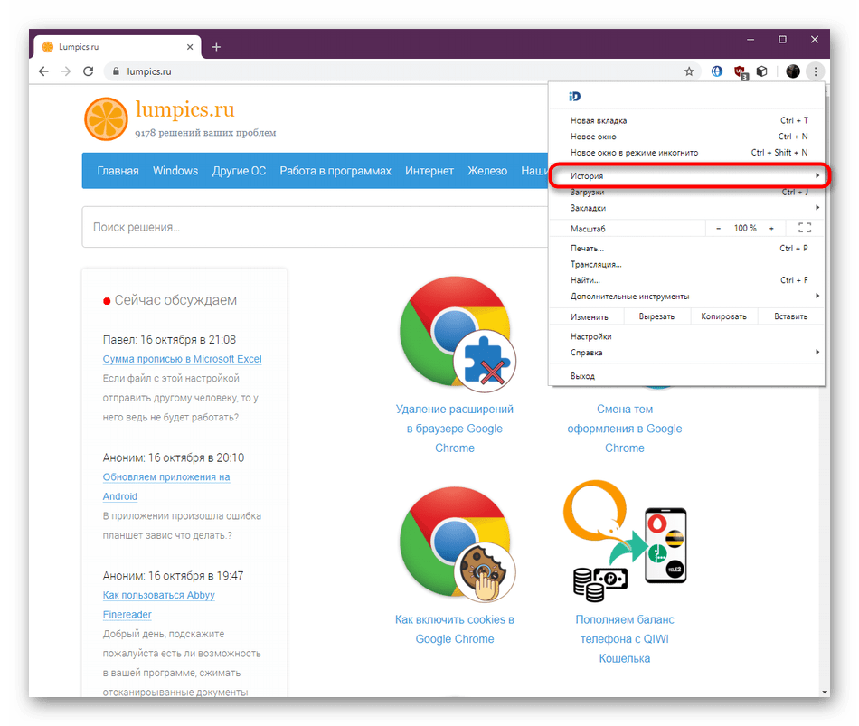Open Сумма прописью в Microsoft Excel link

tap(182, 359)
